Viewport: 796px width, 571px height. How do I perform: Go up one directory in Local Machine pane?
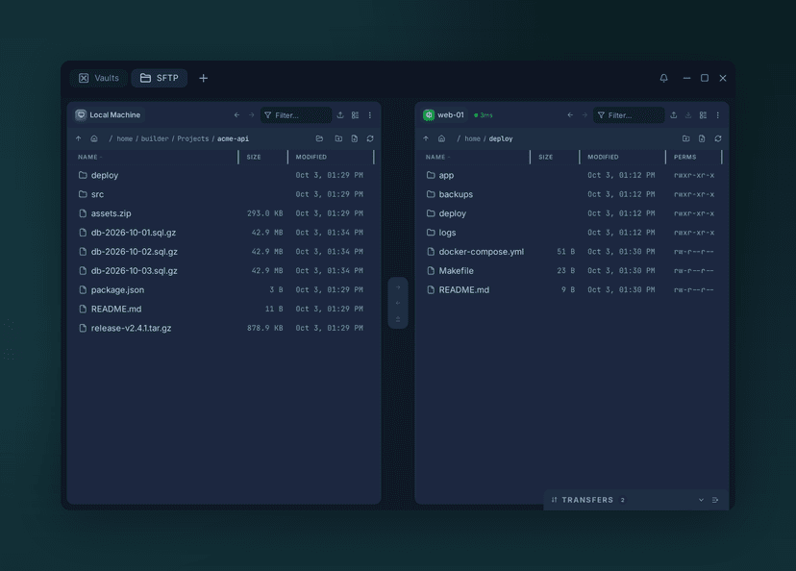(78, 138)
